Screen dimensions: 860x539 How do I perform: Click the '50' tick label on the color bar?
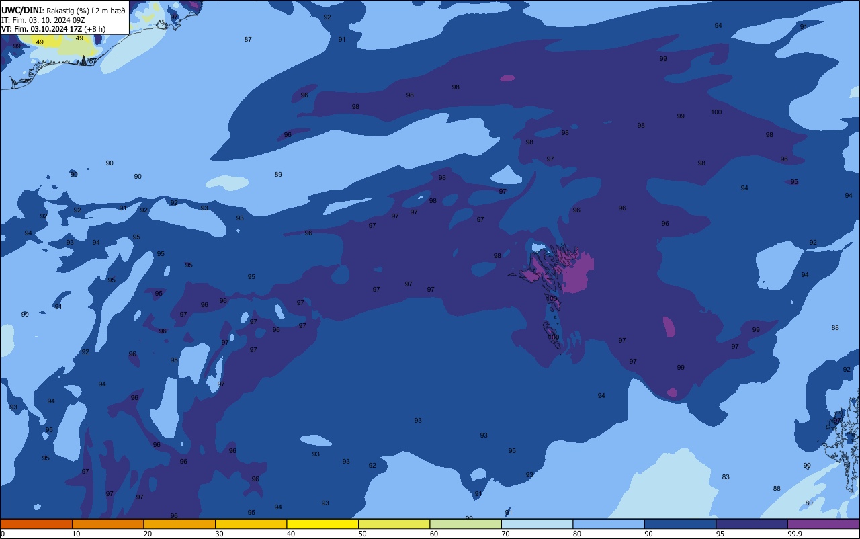[363, 534]
